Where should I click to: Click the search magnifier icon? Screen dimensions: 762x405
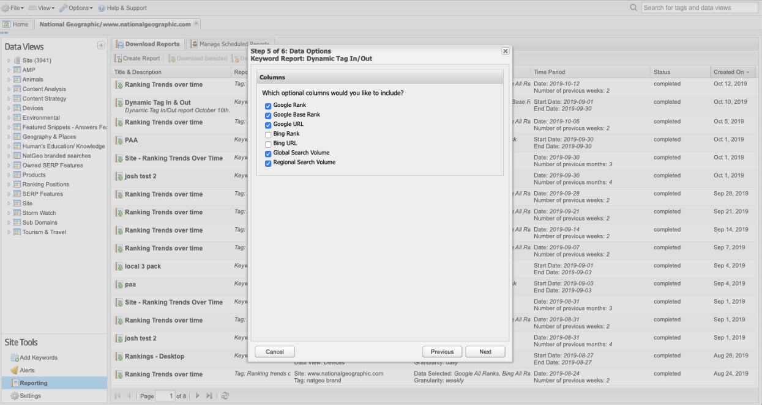point(633,8)
